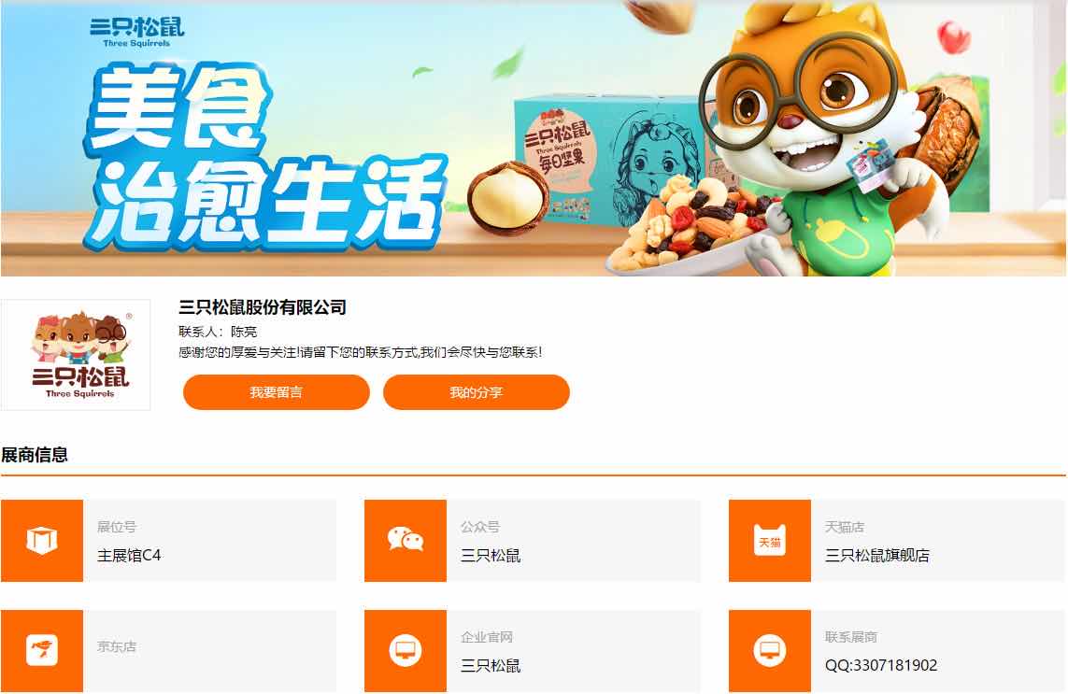The image size is (1068, 694).
Task: Open 三只松鼠旗舰店 Tmall store link
Action: coord(876,556)
